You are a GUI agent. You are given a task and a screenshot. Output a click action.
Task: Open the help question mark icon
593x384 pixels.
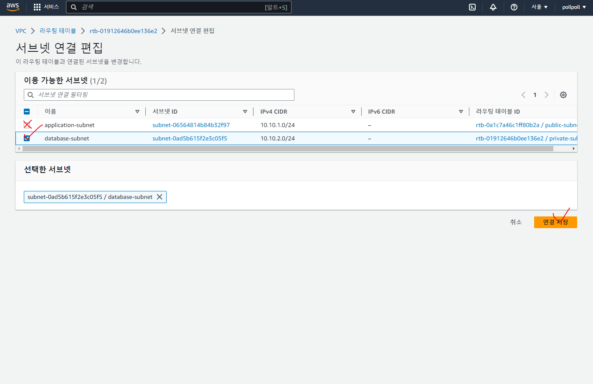(514, 7)
